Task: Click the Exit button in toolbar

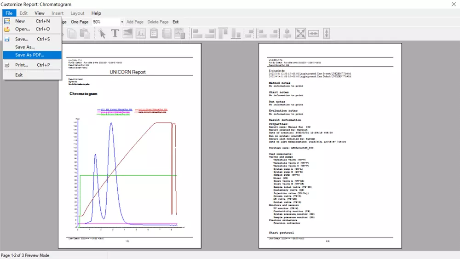Action: coord(176,22)
